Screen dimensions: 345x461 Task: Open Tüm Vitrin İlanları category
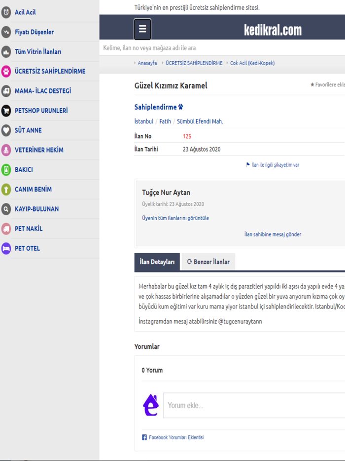click(x=38, y=52)
